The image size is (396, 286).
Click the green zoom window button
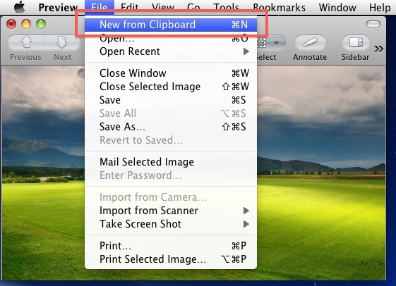coord(41,24)
